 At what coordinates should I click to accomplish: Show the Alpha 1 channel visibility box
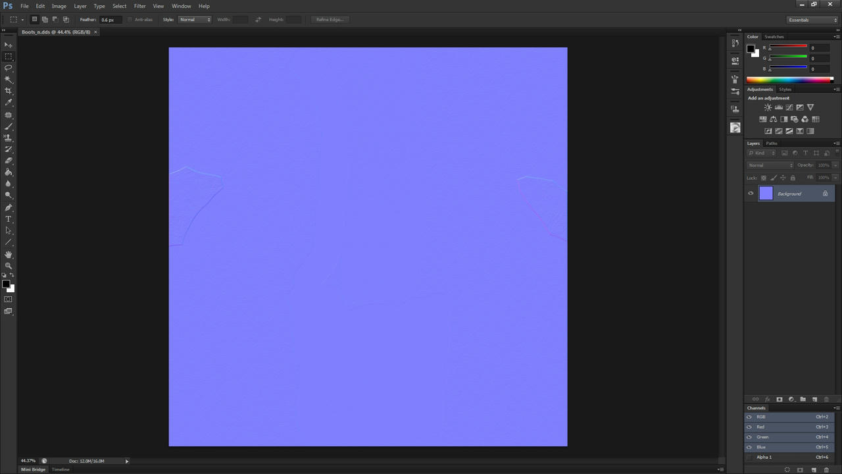pyautogui.click(x=749, y=457)
